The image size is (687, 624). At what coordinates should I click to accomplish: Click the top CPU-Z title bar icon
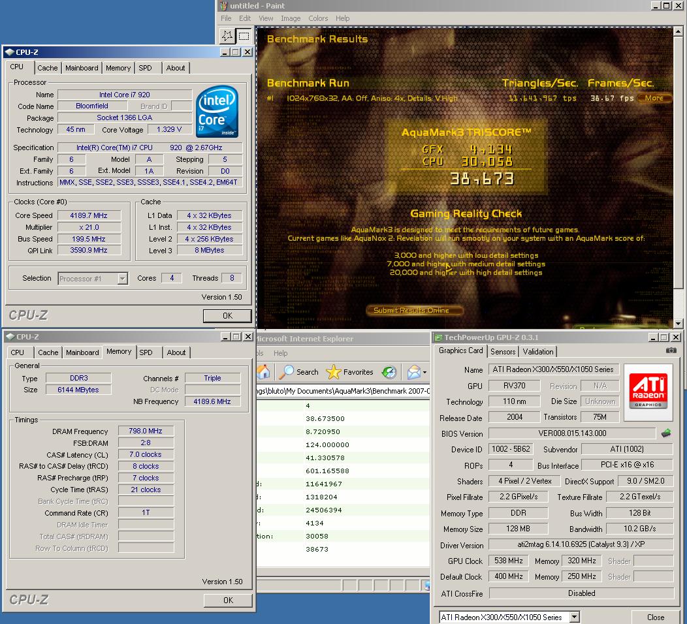[10, 52]
